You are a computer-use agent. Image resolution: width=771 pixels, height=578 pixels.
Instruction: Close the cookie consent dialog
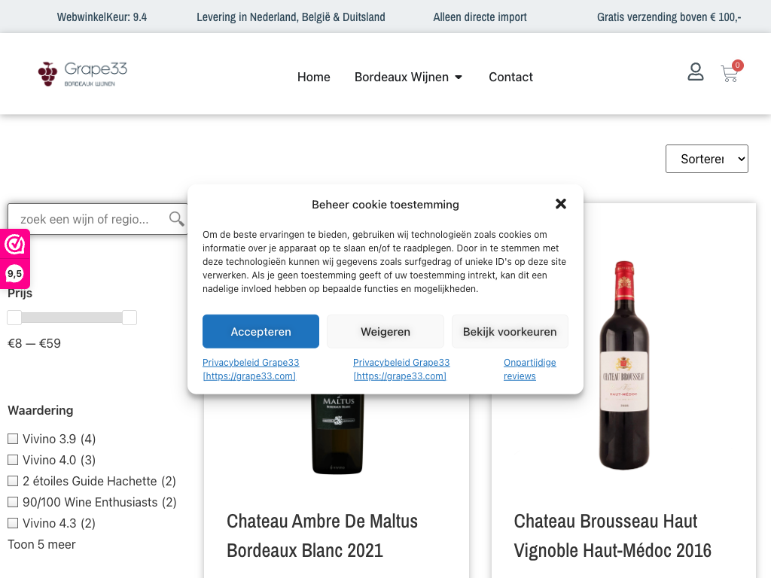(x=561, y=204)
